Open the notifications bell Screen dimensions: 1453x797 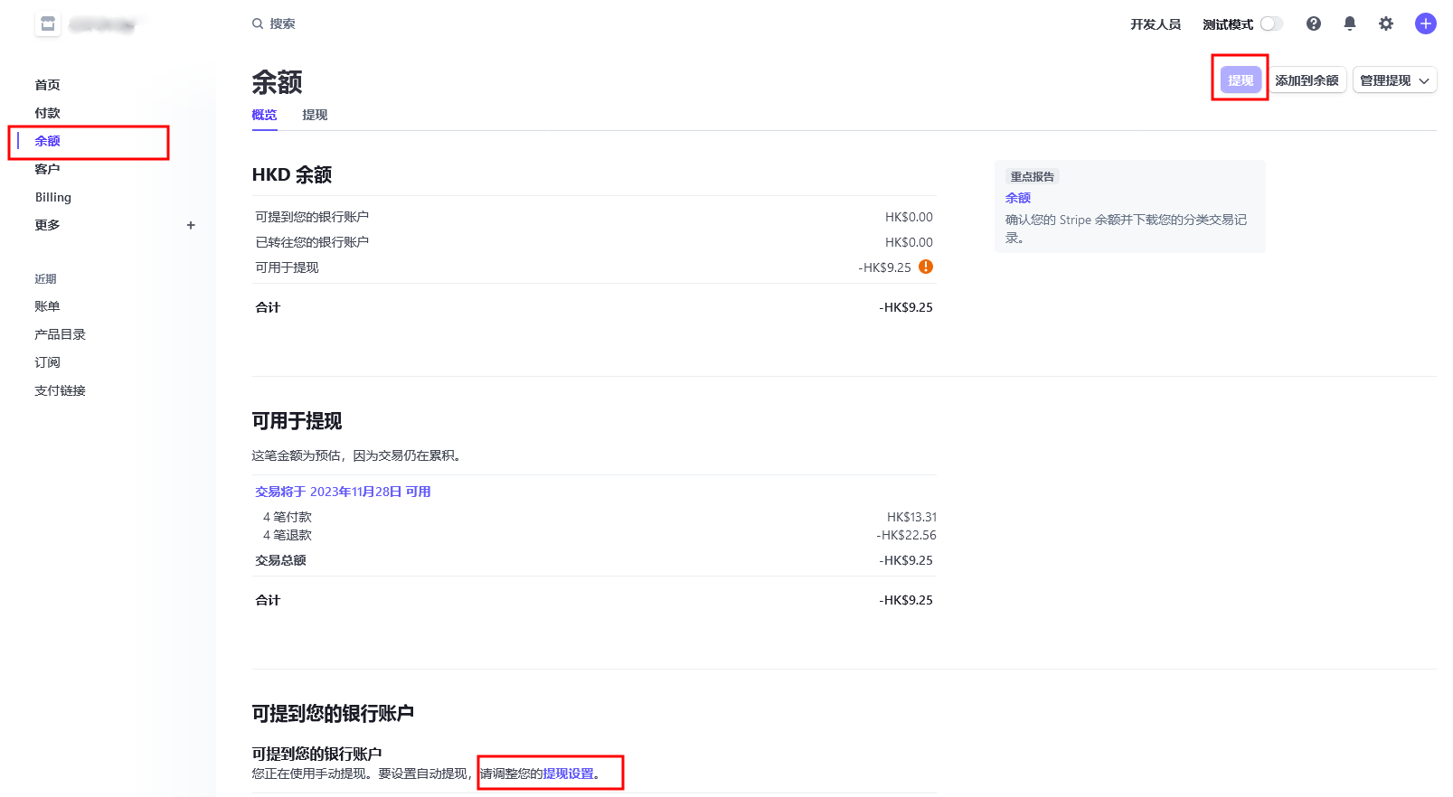tap(1349, 23)
